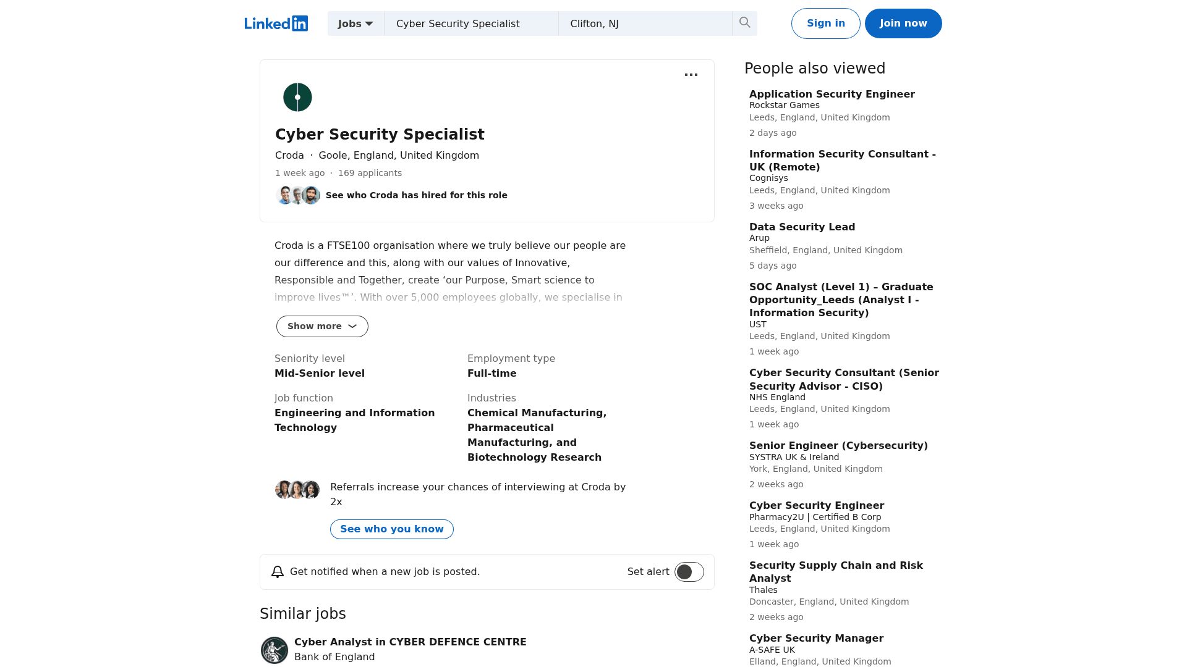Open Cyber Security Manager job
The image size is (1187, 667).
pyautogui.click(x=816, y=639)
